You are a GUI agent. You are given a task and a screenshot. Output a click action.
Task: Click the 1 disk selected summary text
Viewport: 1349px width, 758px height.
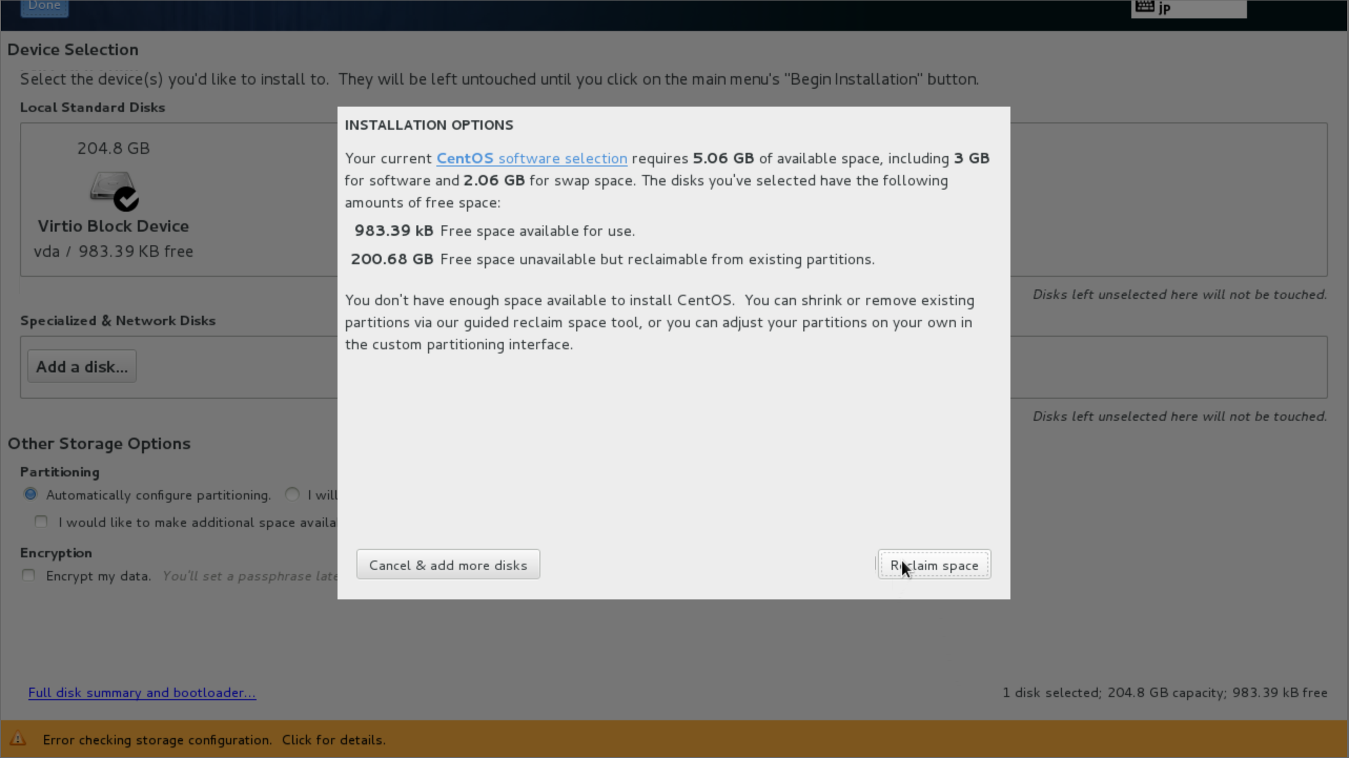pyautogui.click(x=1164, y=692)
